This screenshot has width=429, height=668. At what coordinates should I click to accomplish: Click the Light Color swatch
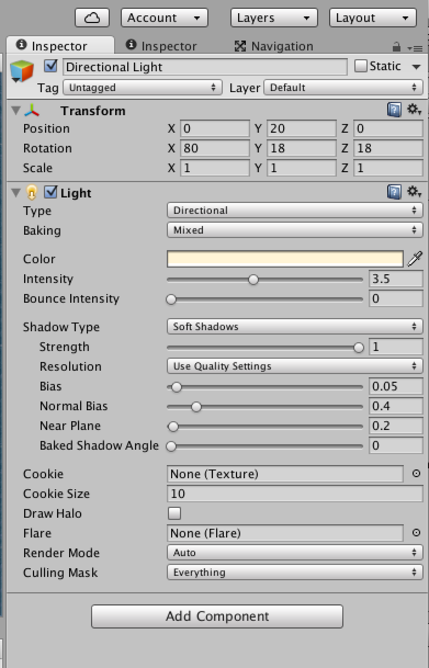pyautogui.click(x=285, y=259)
